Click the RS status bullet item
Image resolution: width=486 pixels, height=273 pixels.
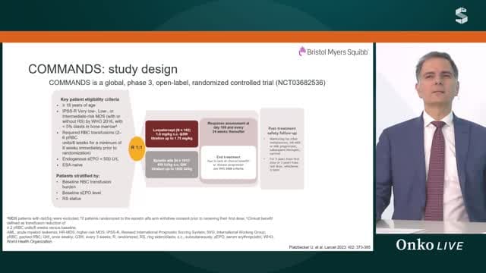click(71, 199)
